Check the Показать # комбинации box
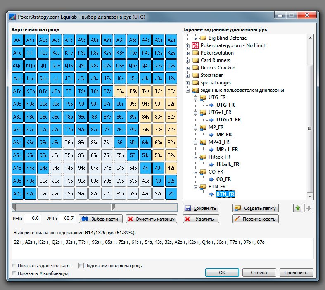This screenshot has height=290, width=325. [x=14, y=273]
